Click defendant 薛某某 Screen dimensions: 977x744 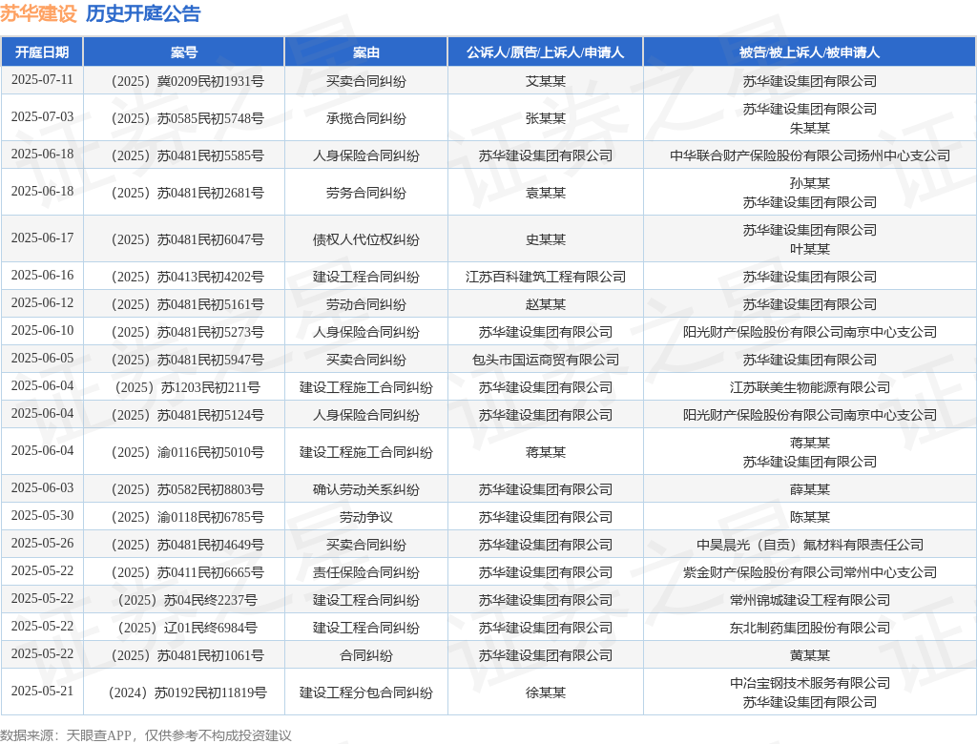pyautogui.click(x=809, y=489)
